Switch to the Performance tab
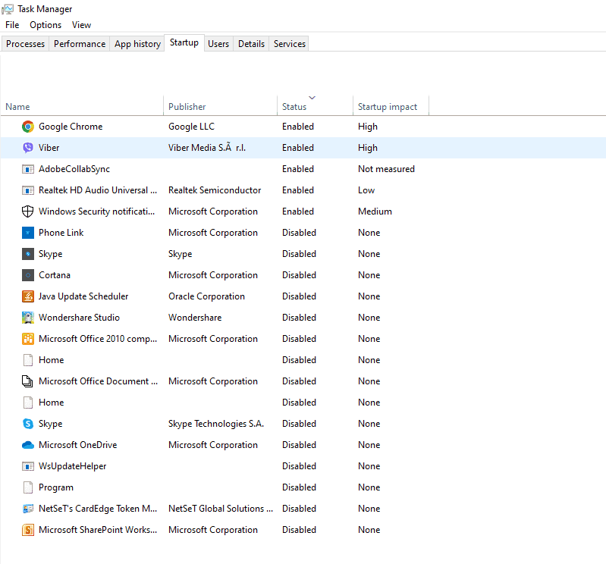Screen dimensions: 606x564 (80, 44)
